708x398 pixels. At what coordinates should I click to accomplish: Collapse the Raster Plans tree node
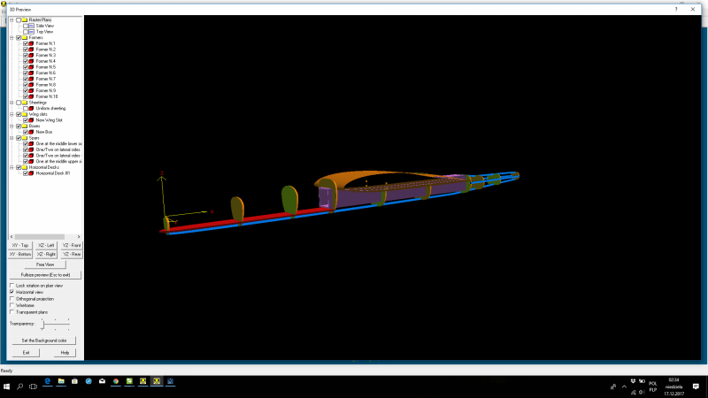point(12,19)
